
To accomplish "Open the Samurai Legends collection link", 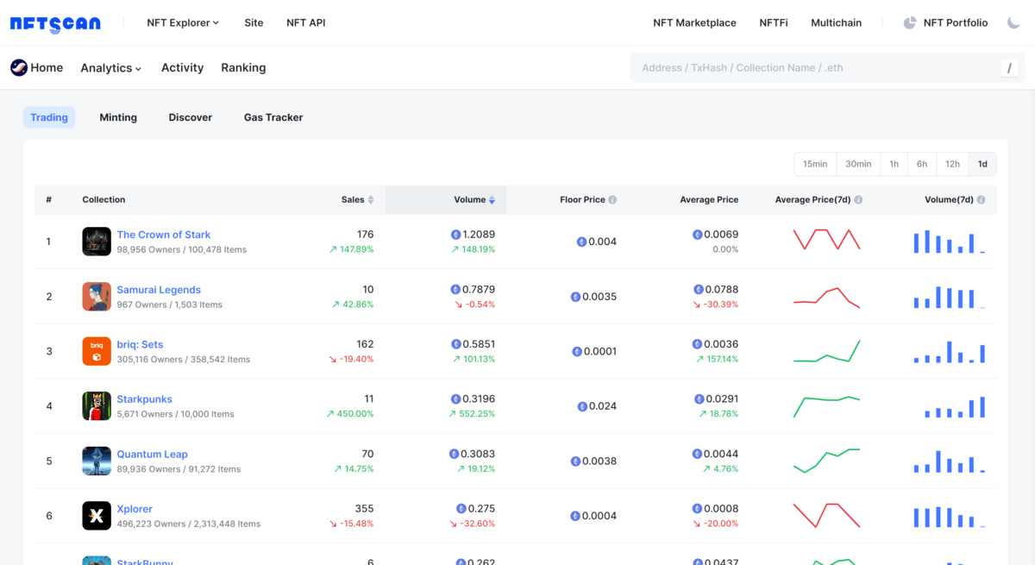I will [x=159, y=290].
